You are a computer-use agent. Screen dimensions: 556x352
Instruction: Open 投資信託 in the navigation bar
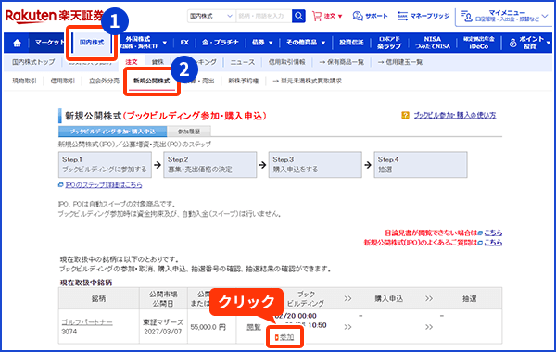coord(351,43)
